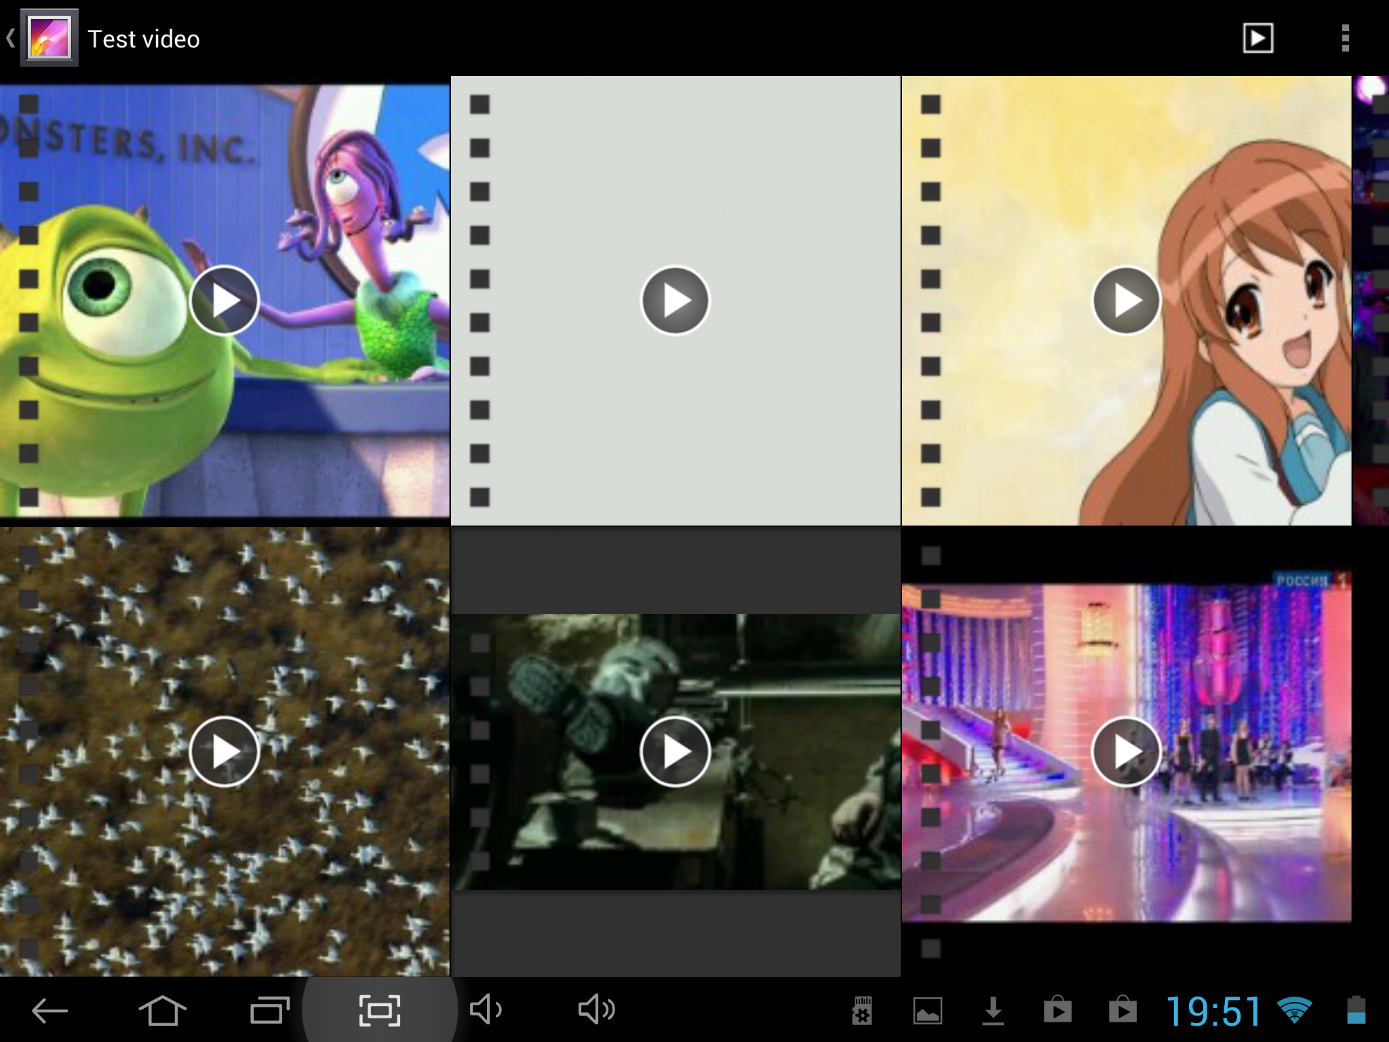Image resolution: width=1389 pixels, height=1042 pixels.
Task: Play the concert stage video
Action: tap(1127, 752)
